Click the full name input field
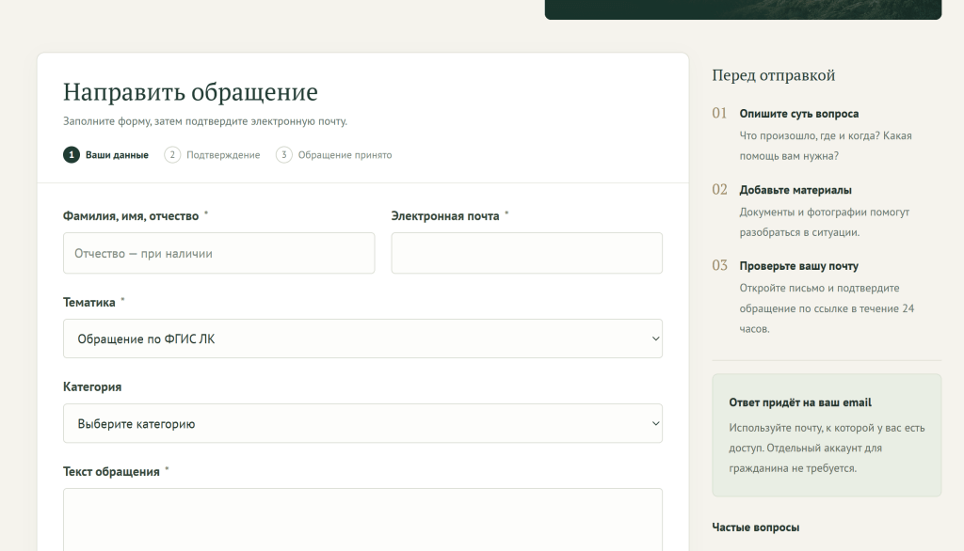964x551 pixels. click(218, 253)
